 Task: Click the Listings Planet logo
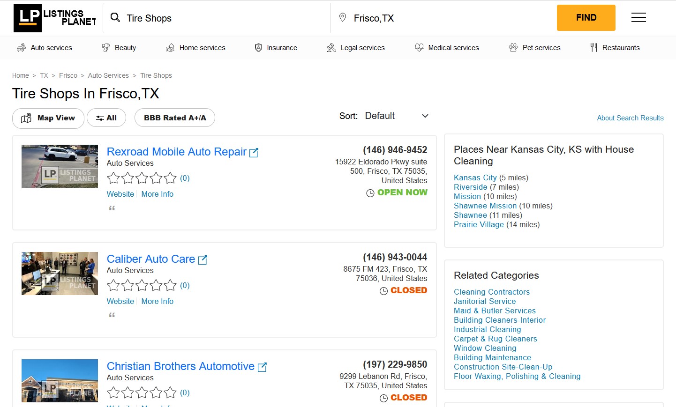tap(54, 18)
